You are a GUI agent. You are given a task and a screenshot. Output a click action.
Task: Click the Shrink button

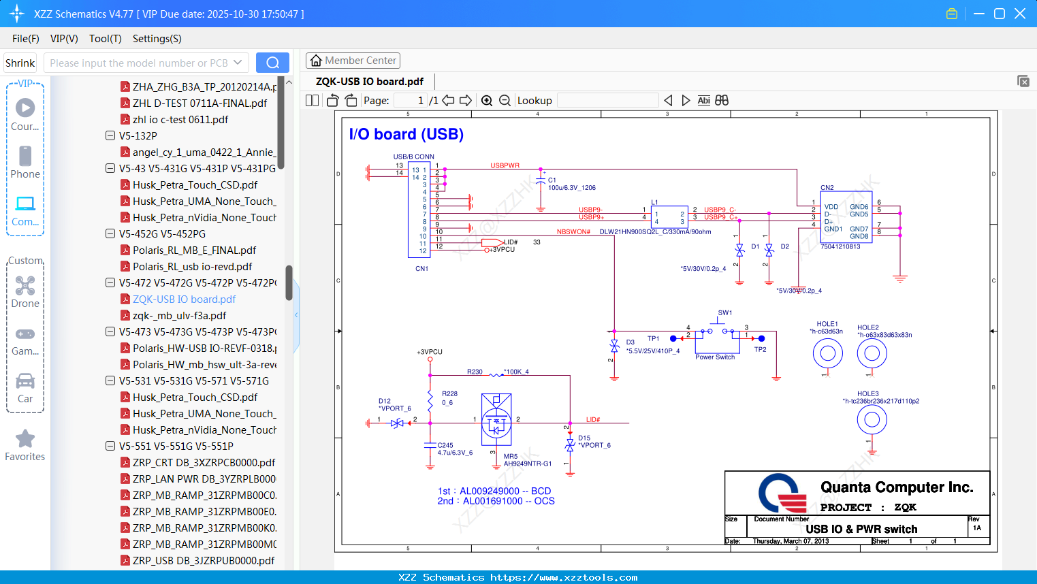20,63
